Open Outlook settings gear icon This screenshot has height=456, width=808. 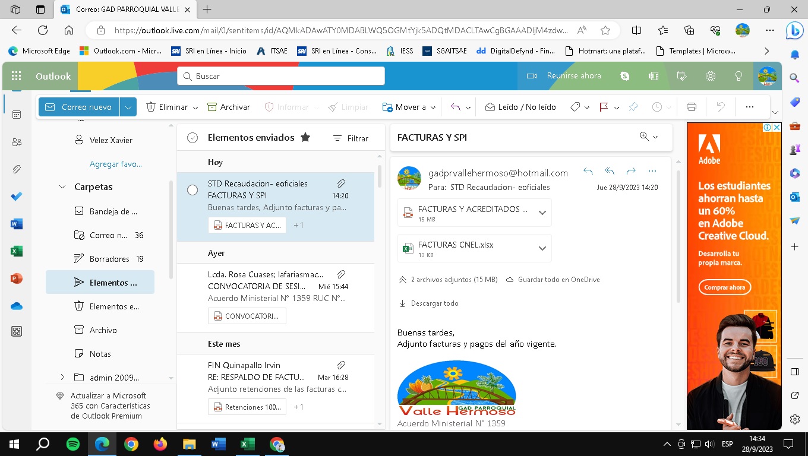click(x=710, y=76)
